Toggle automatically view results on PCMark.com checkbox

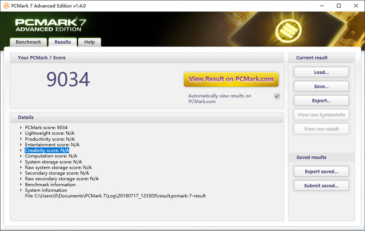(x=277, y=96)
